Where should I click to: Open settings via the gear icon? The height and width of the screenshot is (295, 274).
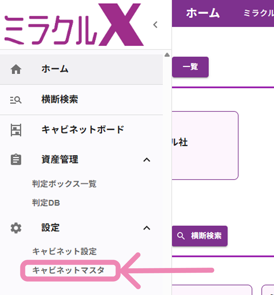15,228
